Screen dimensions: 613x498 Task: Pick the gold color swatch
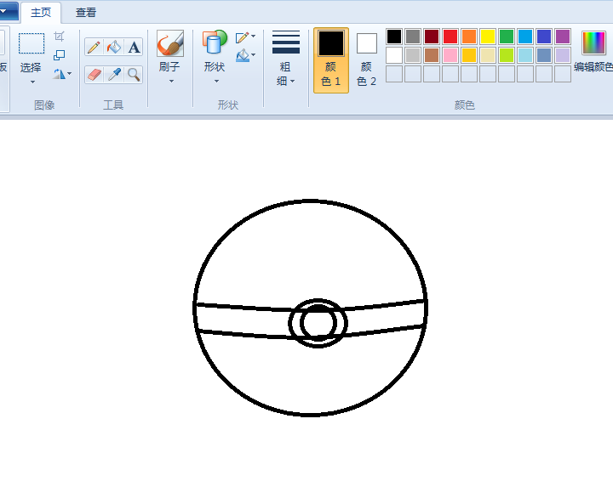point(469,55)
